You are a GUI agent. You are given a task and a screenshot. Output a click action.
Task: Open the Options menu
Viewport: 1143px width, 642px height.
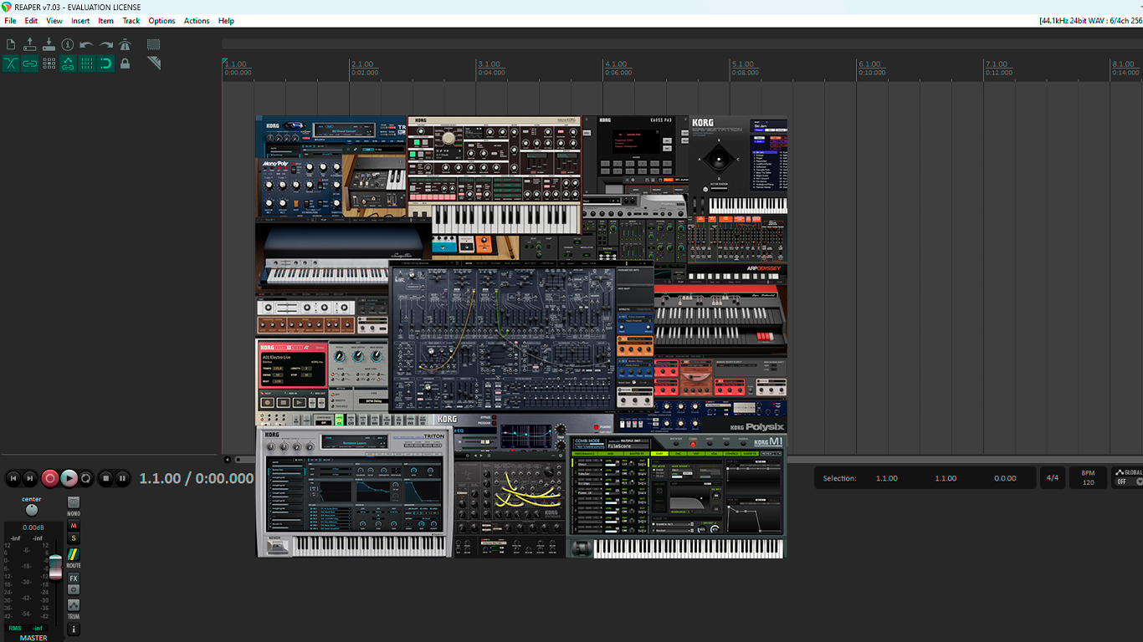(162, 21)
